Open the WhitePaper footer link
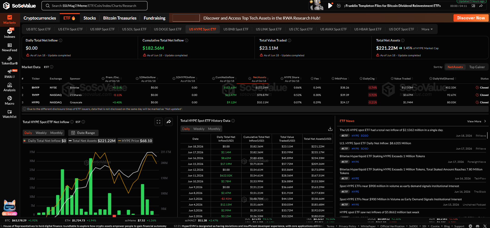Image resolution: width=490 pixels, height=228 pixels. tap(368, 226)
